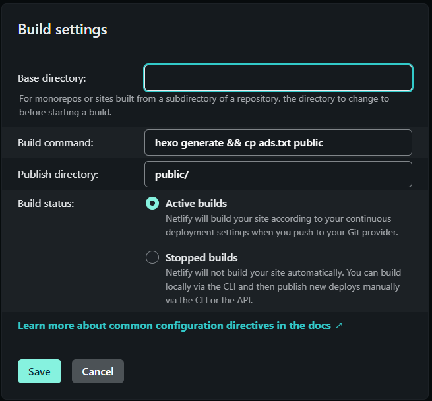Open the common configuration directives docs link
432x401 pixels.
coord(174,326)
